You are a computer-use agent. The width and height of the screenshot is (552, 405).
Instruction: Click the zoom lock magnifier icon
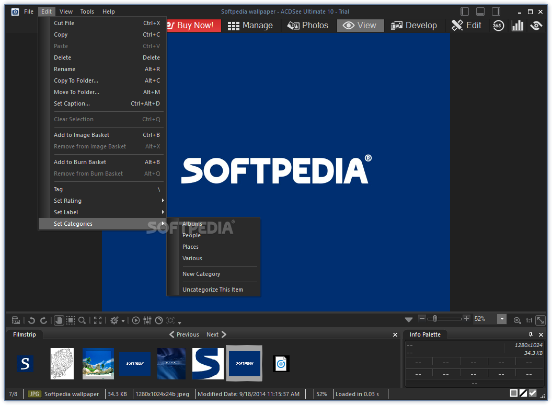coord(517,320)
